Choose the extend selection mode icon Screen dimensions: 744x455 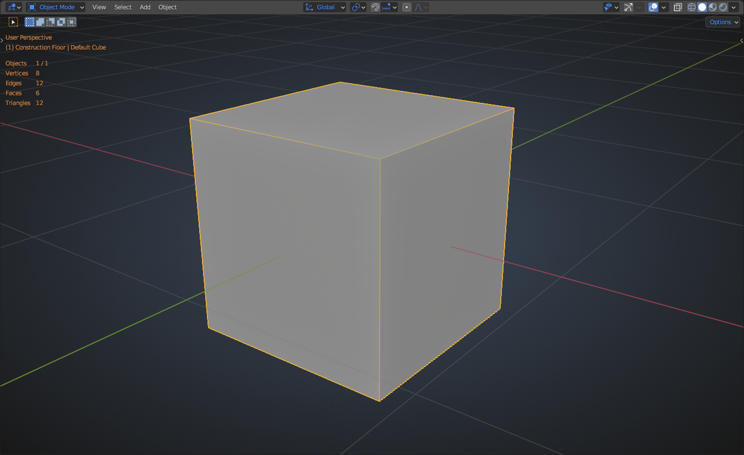click(40, 22)
